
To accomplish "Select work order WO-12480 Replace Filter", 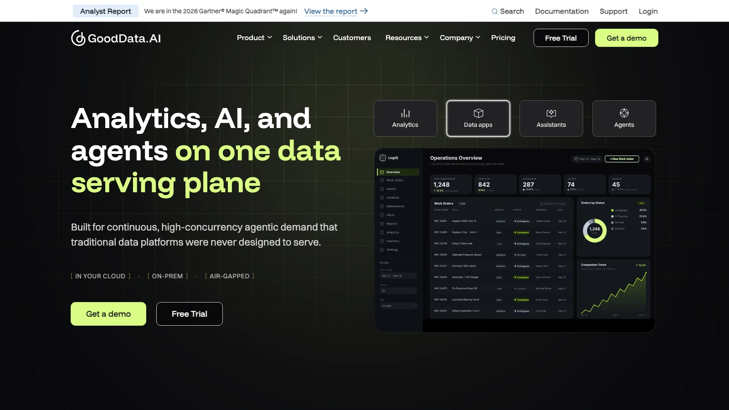I will [x=501, y=232].
